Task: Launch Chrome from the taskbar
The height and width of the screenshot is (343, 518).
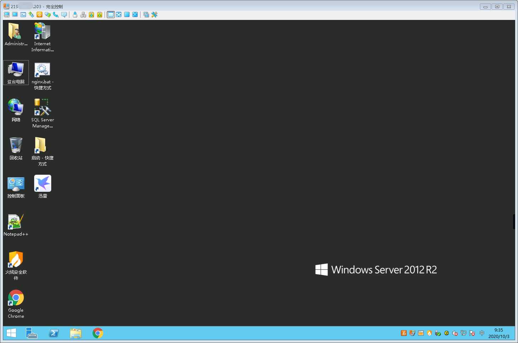Action: (98, 333)
